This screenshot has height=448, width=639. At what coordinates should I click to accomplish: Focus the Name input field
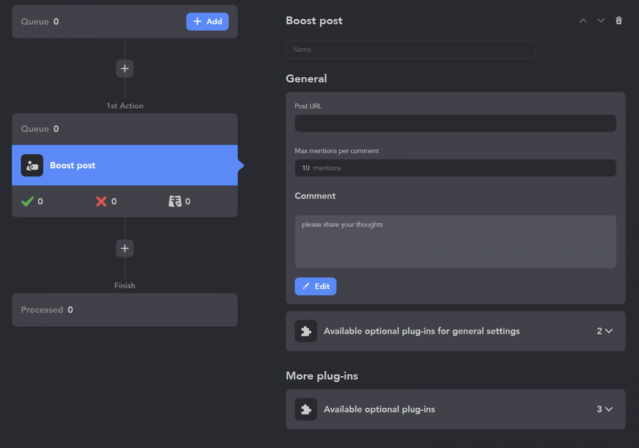pos(411,50)
